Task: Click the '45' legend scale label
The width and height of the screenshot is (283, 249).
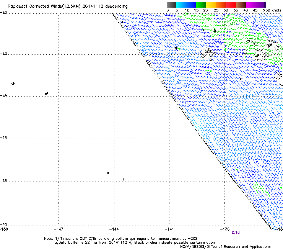Action: click(x=255, y=10)
